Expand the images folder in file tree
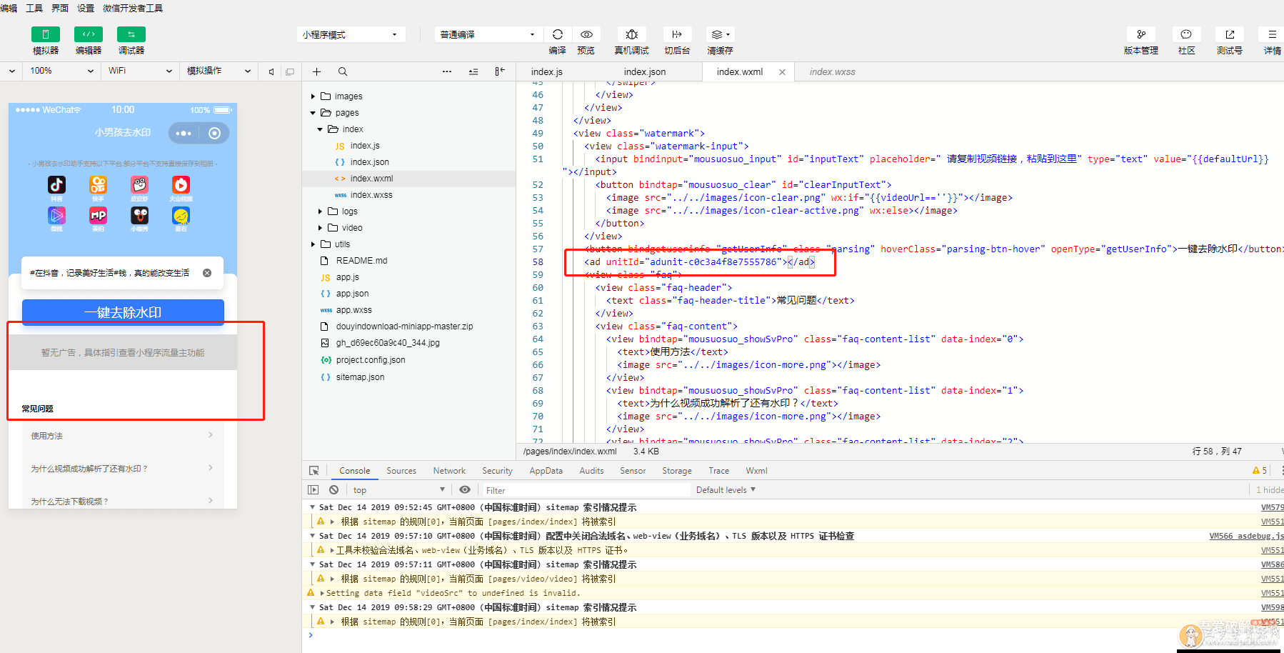This screenshot has height=653, width=1284. coord(348,96)
